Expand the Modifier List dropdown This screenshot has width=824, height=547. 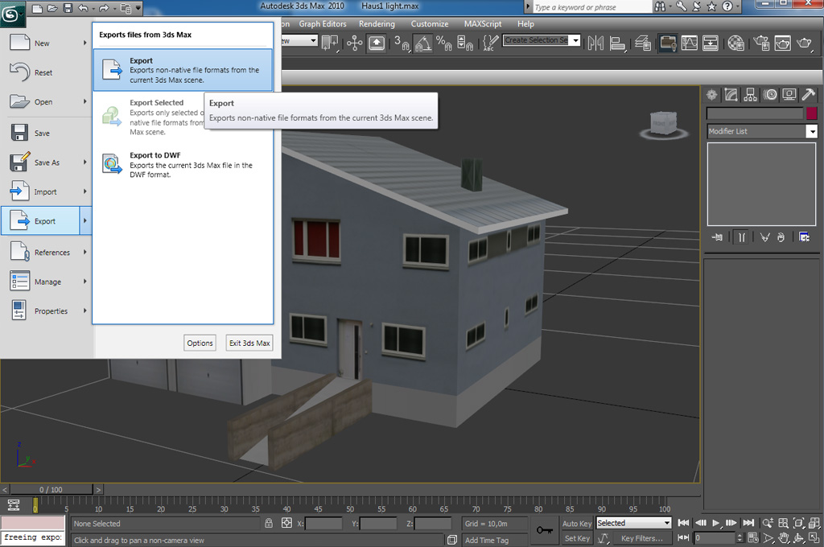(x=811, y=131)
